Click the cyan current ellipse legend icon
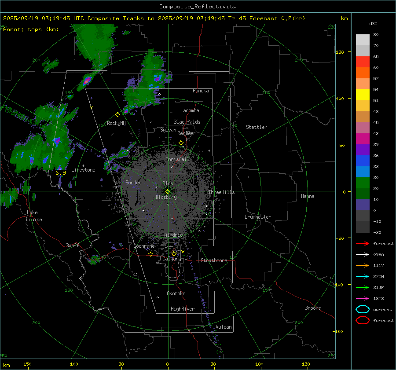Viewport: 396px width, 370px height. coord(363,309)
